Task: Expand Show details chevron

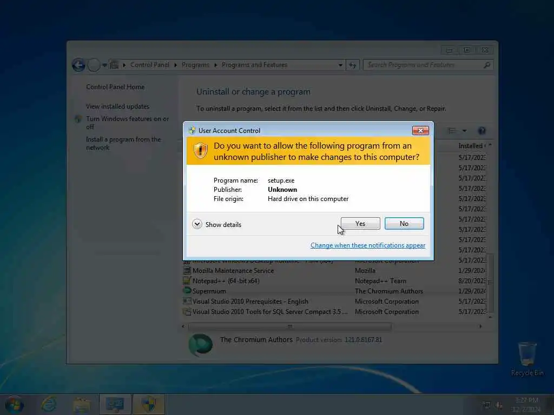Action: click(x=197, y=224)
